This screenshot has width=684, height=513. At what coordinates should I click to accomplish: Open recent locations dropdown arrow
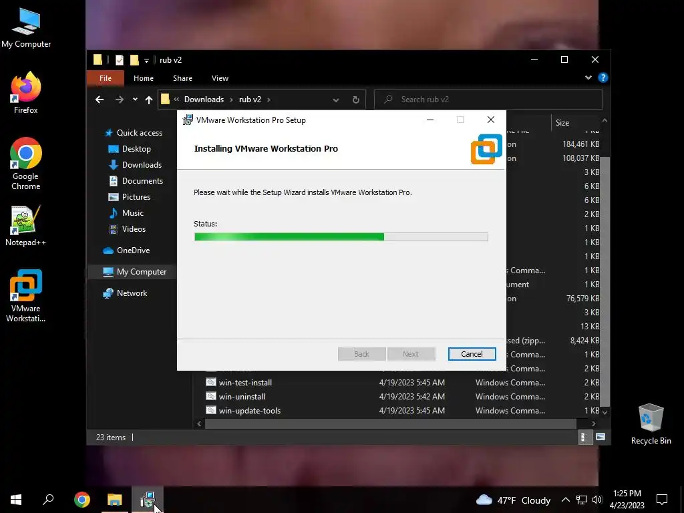point(135,100)
